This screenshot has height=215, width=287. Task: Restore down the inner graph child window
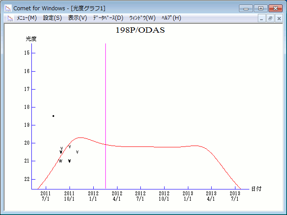point(270,18)
